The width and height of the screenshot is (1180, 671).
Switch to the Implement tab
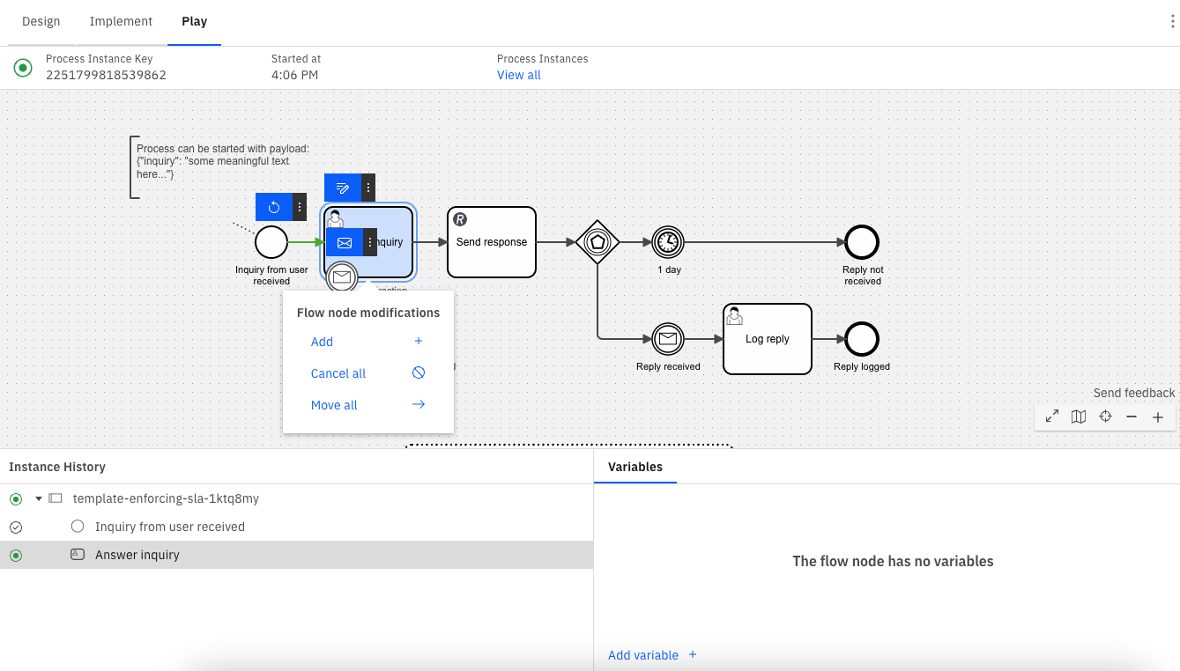point(121,21)
